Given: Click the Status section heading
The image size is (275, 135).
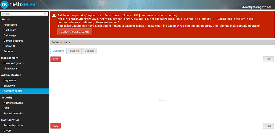Looking at the screenshot, I should (5, 20).
